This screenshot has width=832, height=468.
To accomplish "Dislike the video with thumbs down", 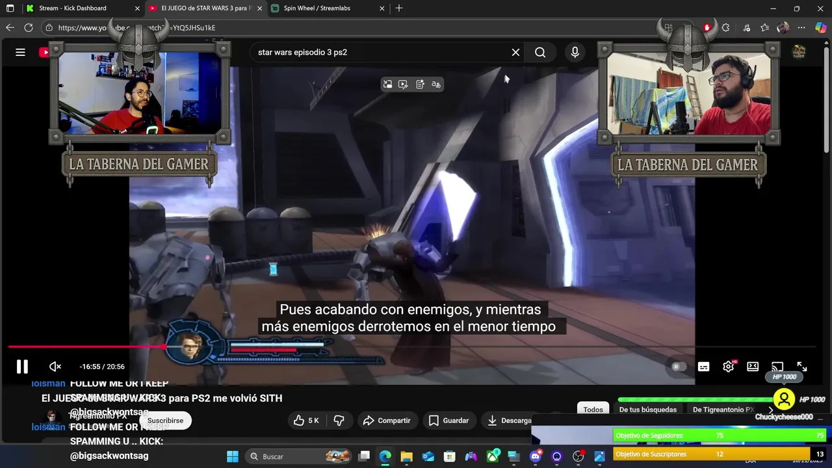I will point(339,421).
